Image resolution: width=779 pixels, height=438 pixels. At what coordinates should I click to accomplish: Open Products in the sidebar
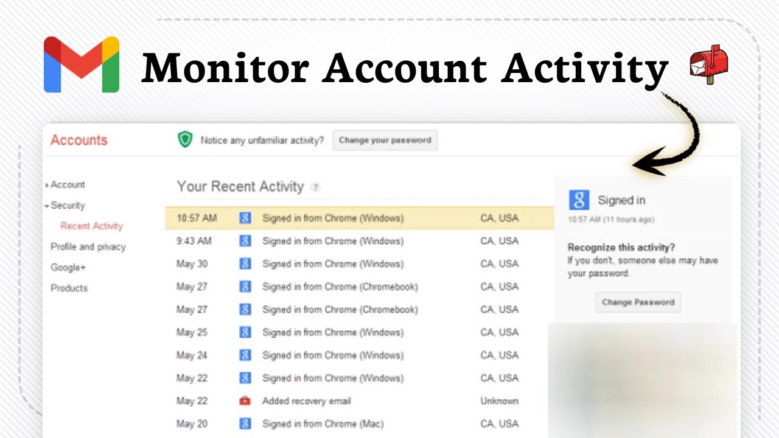pyautogui.click(x=69, y=288)
